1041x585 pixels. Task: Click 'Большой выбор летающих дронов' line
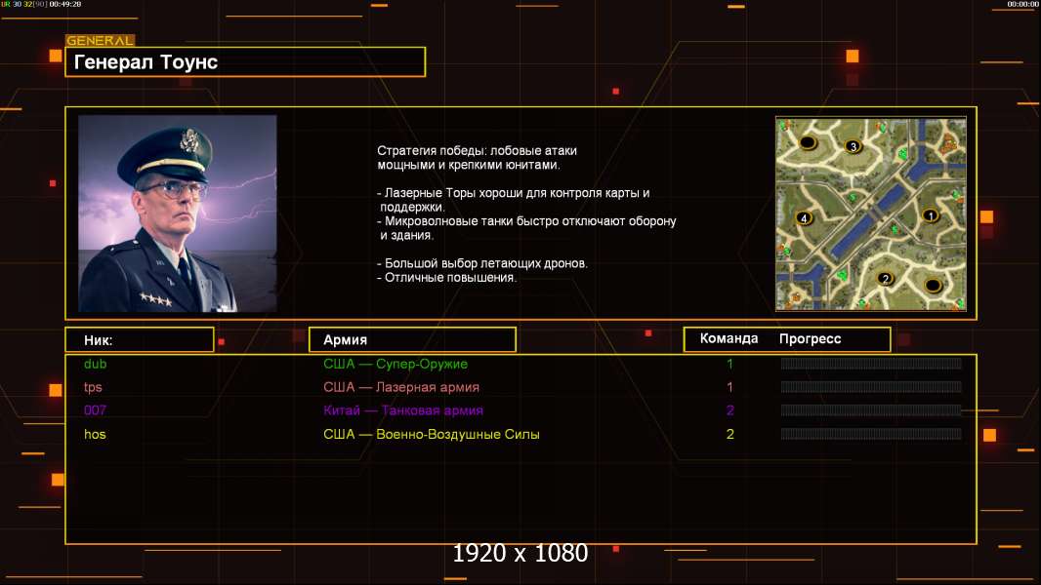[482, 263]
